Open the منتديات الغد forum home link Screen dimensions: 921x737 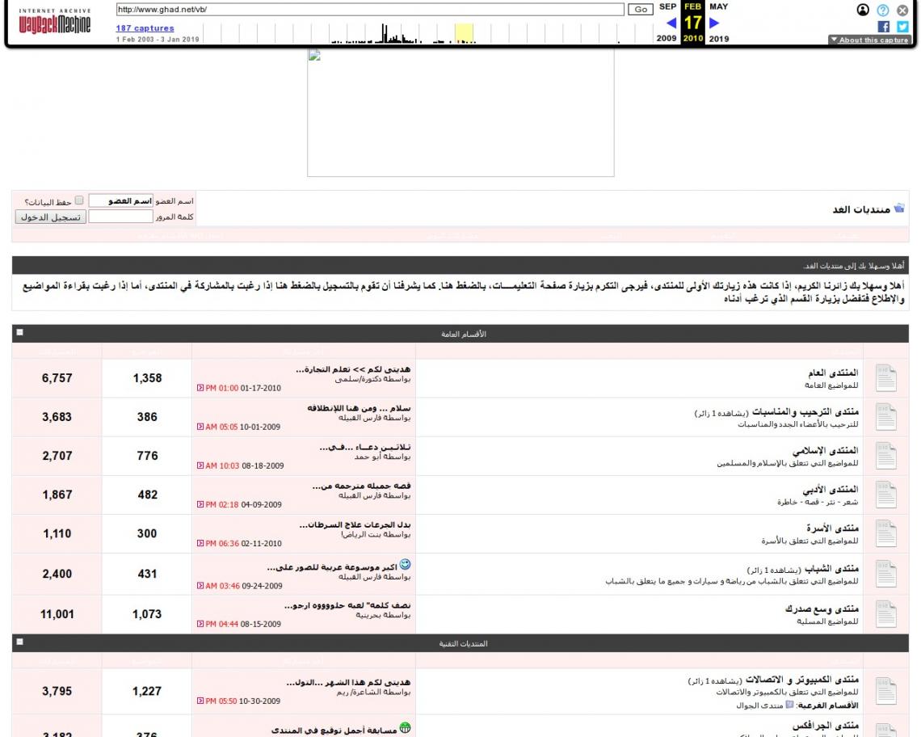click(861, 209)
